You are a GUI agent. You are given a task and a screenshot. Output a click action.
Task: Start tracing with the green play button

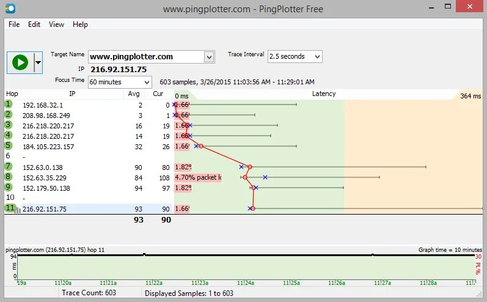point(20,62)
